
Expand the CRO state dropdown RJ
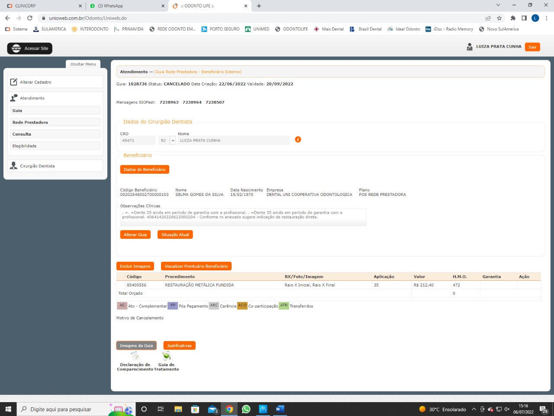[x=173, y=140]
